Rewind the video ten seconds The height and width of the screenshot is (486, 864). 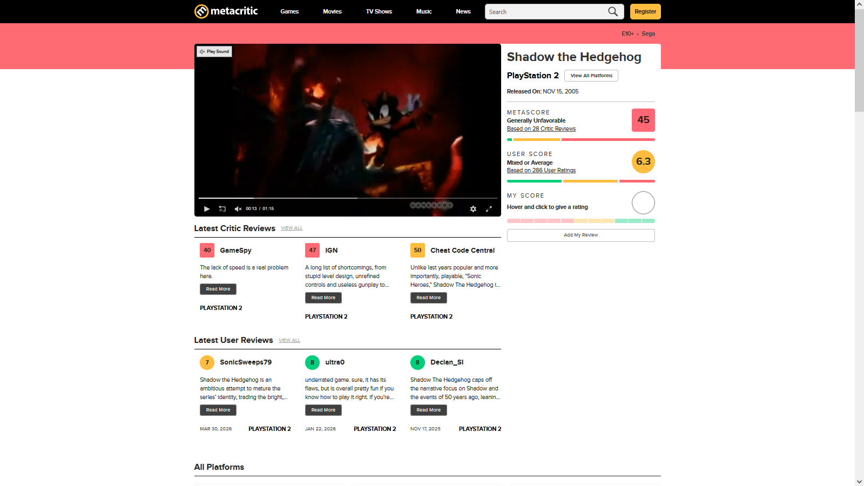coord(222,208)
